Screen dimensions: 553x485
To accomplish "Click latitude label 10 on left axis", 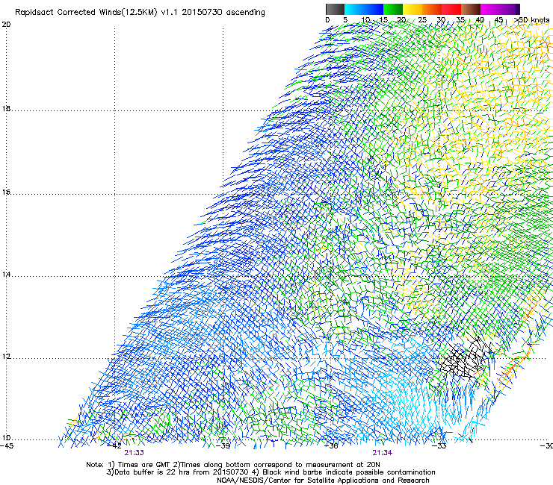I will (6, 438).
